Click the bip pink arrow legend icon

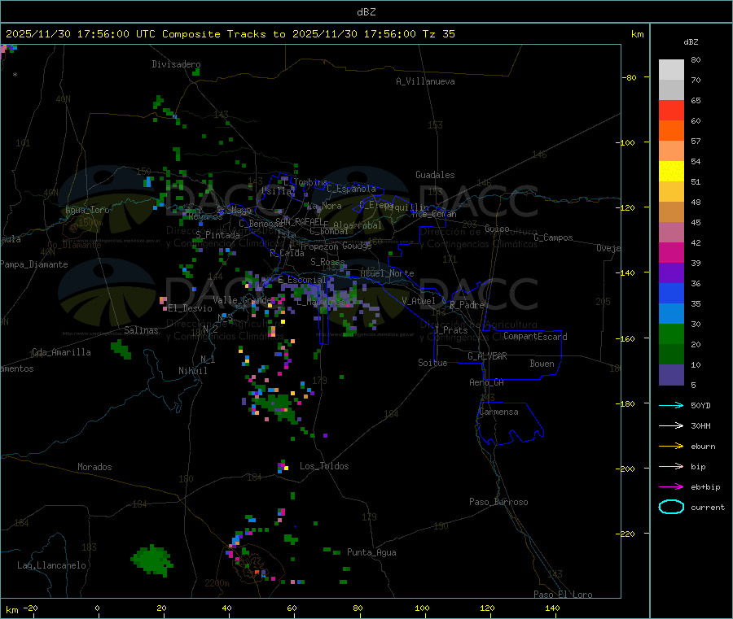click(671, 466)
